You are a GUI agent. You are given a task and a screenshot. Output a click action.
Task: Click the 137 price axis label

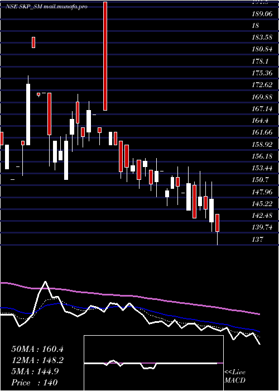258,240
